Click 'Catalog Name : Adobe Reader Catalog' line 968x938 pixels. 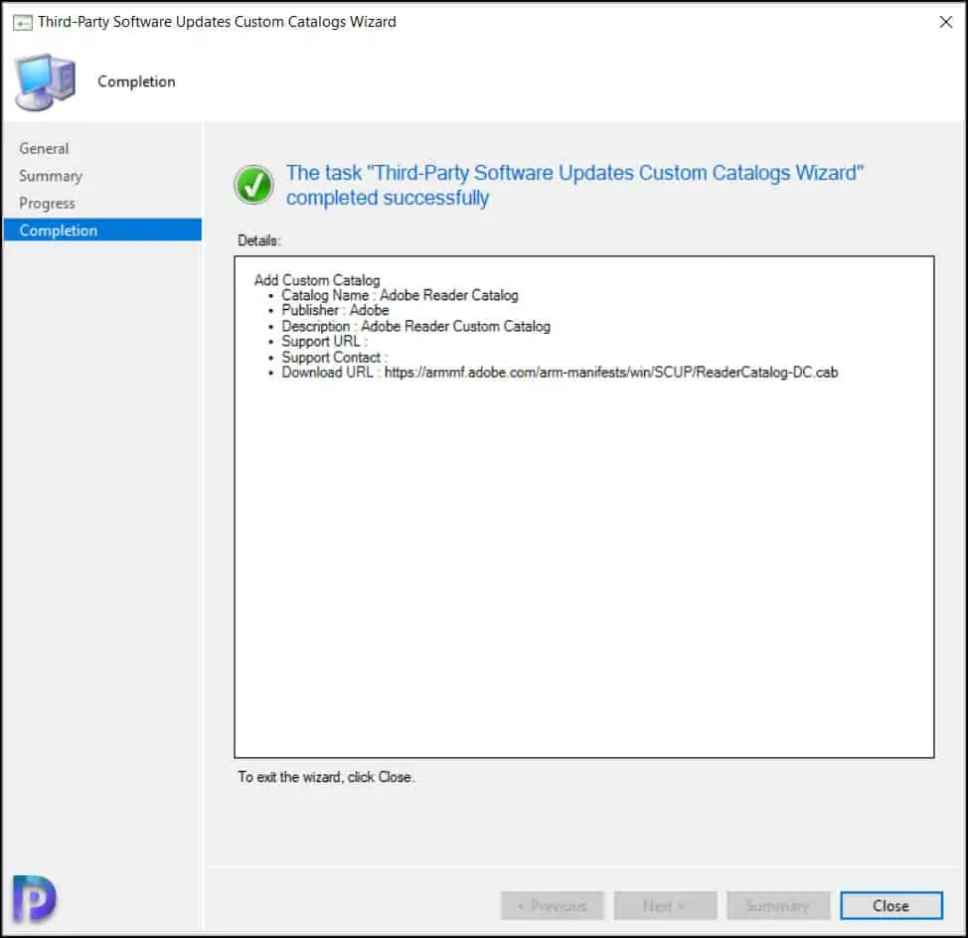pyautogui.click(x=400, y=295)
